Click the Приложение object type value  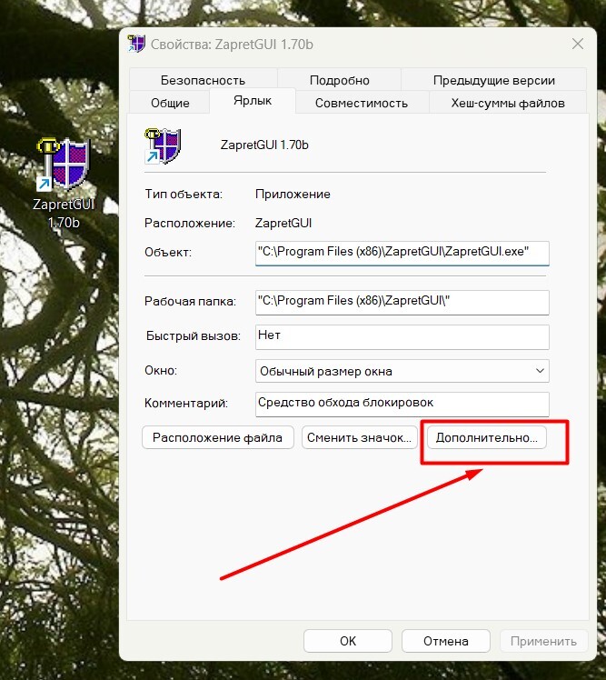(x=293, y=194)
